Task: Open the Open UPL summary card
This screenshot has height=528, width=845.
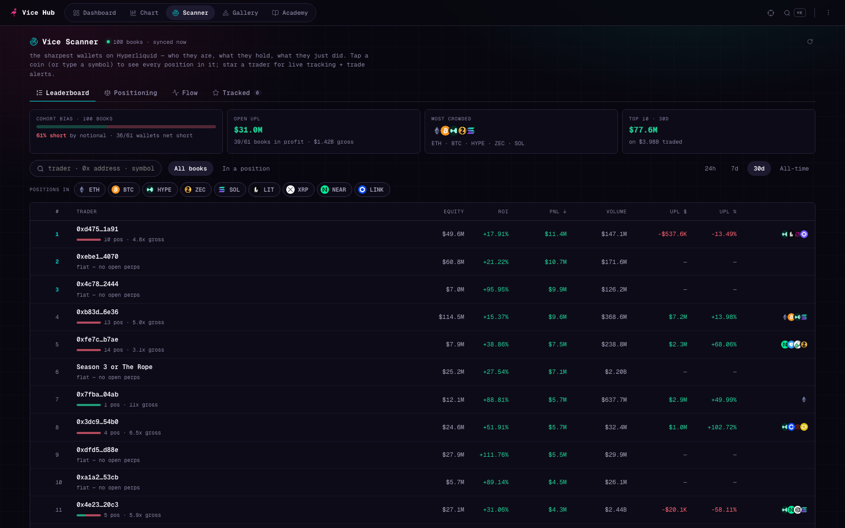Action: (x=324, y=131)
